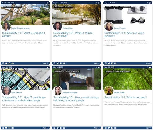
Task: Open forest image of net zero post
Action: [x=128, y=79]
